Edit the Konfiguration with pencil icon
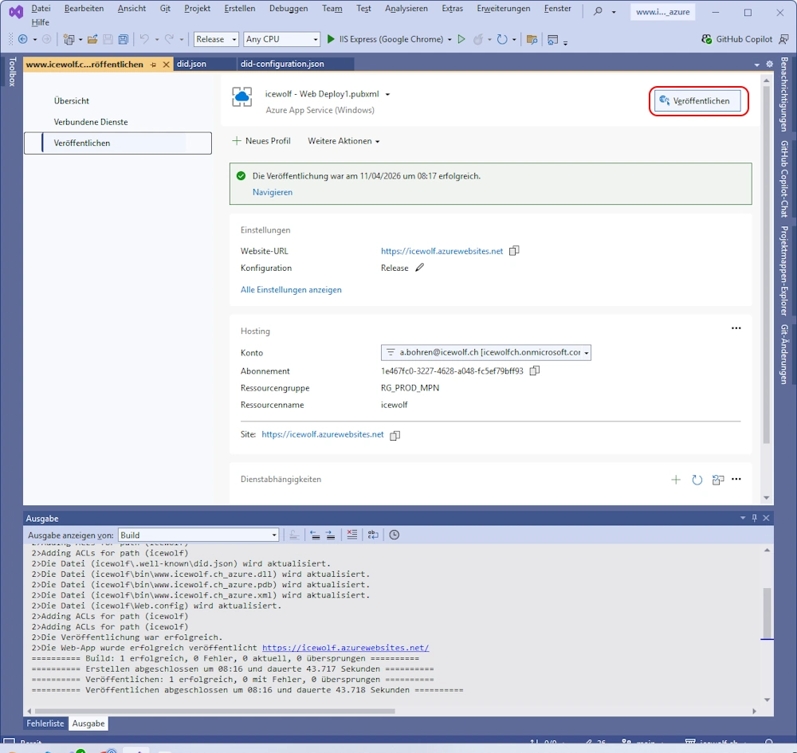 coord(420,269)
